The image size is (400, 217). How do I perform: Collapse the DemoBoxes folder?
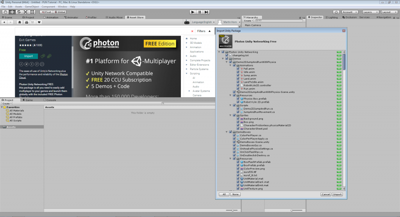click(227, 132)
